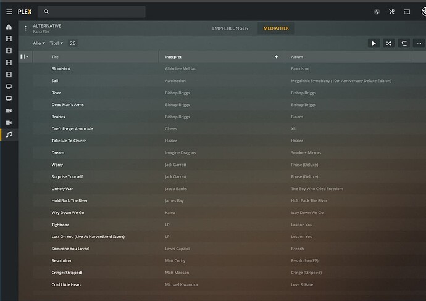Image resolution: width=426 pixels, height=301 pixels.
Task: Select the Way Down We Go track title
Action: coord(68,213)
